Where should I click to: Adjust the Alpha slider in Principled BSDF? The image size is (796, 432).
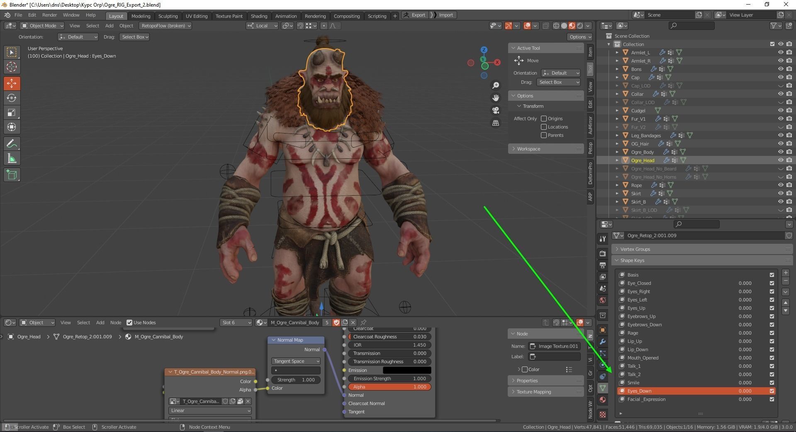point(389,387)
